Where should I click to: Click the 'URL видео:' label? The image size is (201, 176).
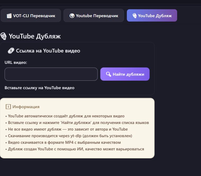click(x=16, y=63)
